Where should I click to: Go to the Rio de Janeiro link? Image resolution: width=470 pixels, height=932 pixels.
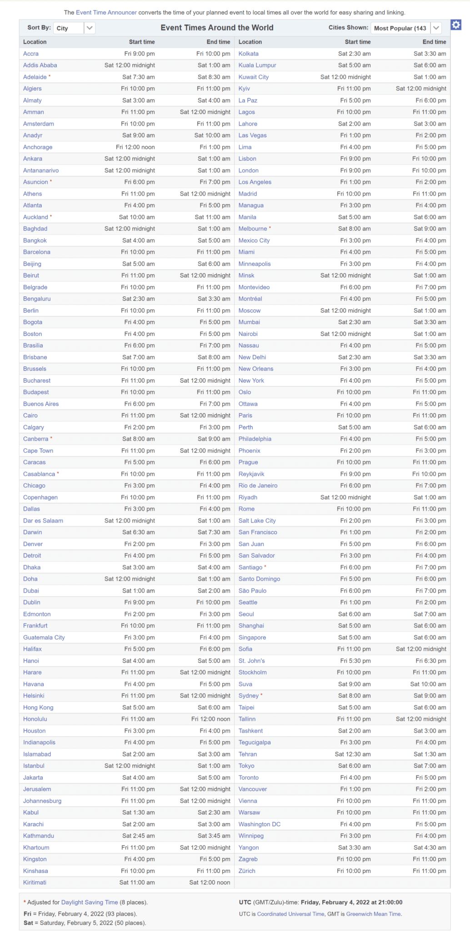tap(258, 486)
